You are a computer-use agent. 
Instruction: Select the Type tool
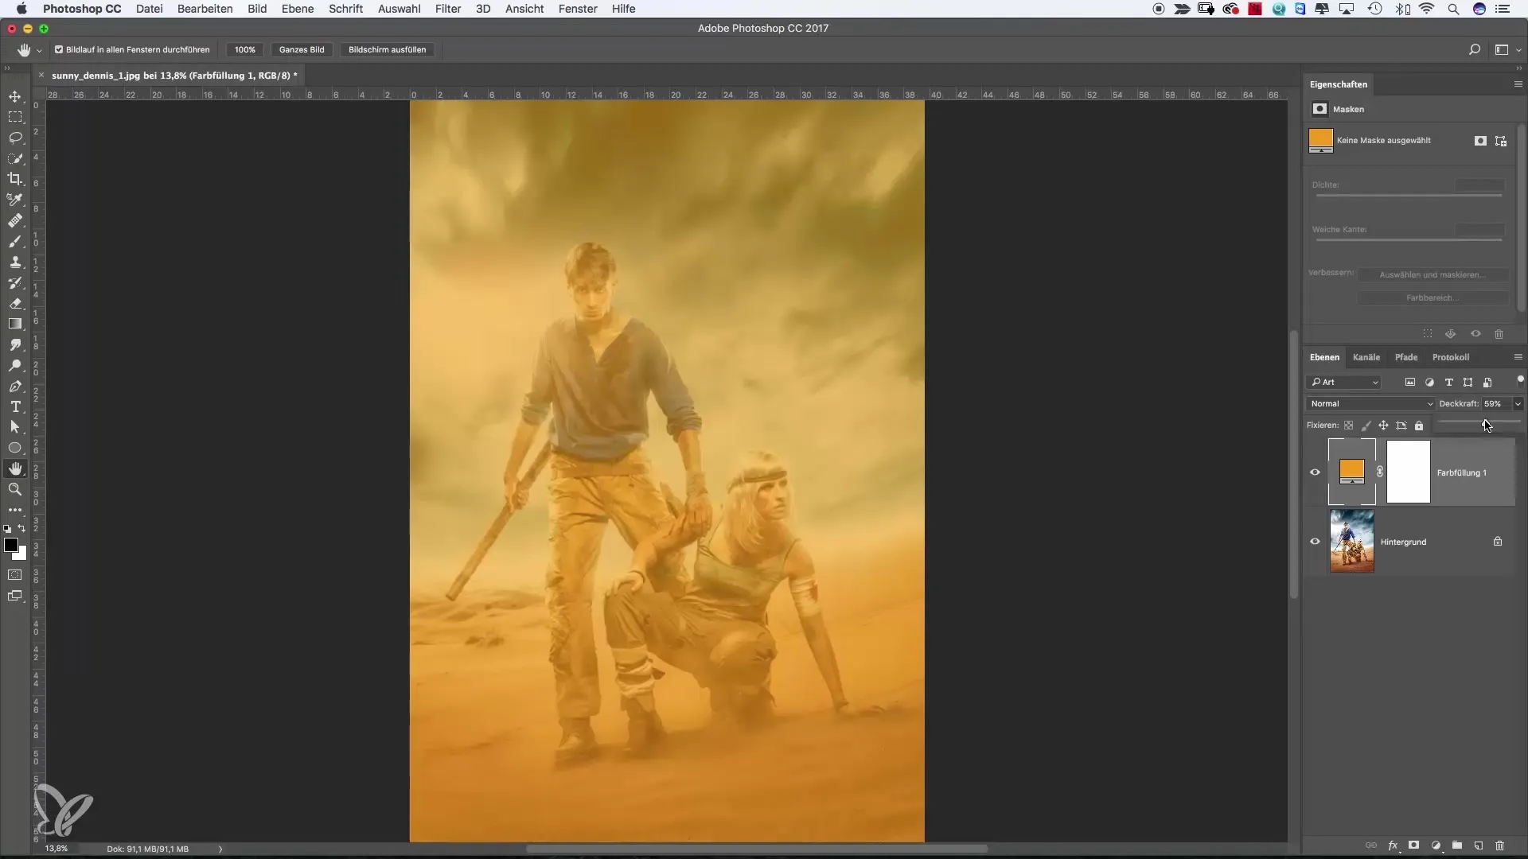click(x=15, y=406)
